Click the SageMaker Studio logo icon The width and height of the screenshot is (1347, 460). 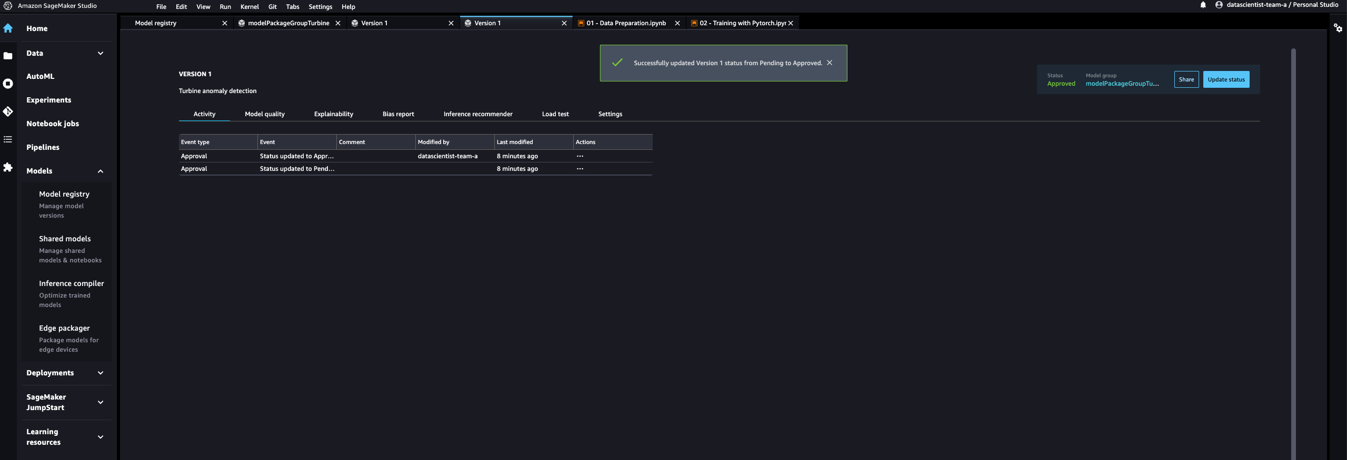tap(8, 6)
